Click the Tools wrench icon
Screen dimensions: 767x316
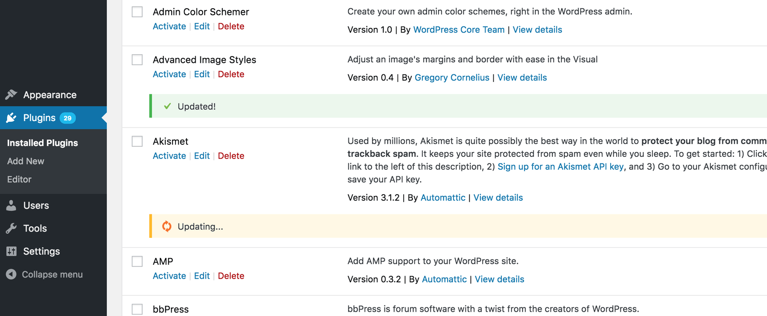(x=12, y=228)
